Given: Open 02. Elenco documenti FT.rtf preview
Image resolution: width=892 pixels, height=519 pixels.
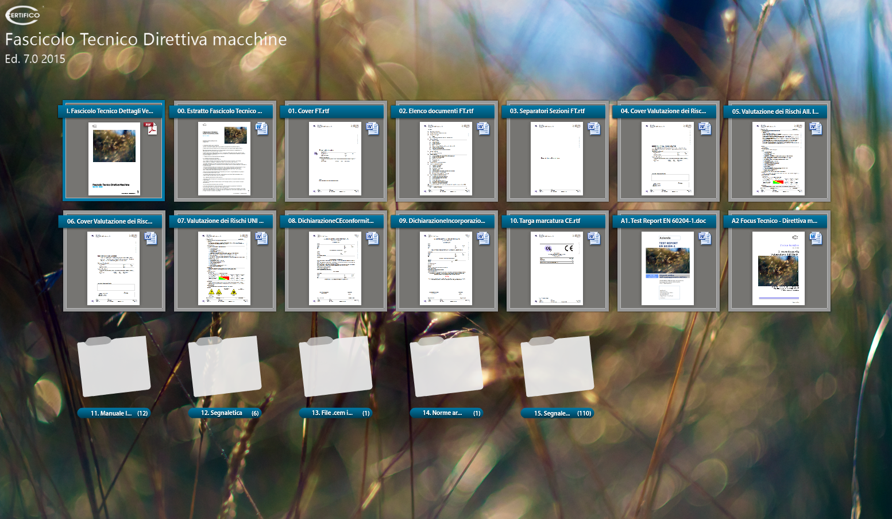Looking at the screenshot, I should click(x=446, y=159).
